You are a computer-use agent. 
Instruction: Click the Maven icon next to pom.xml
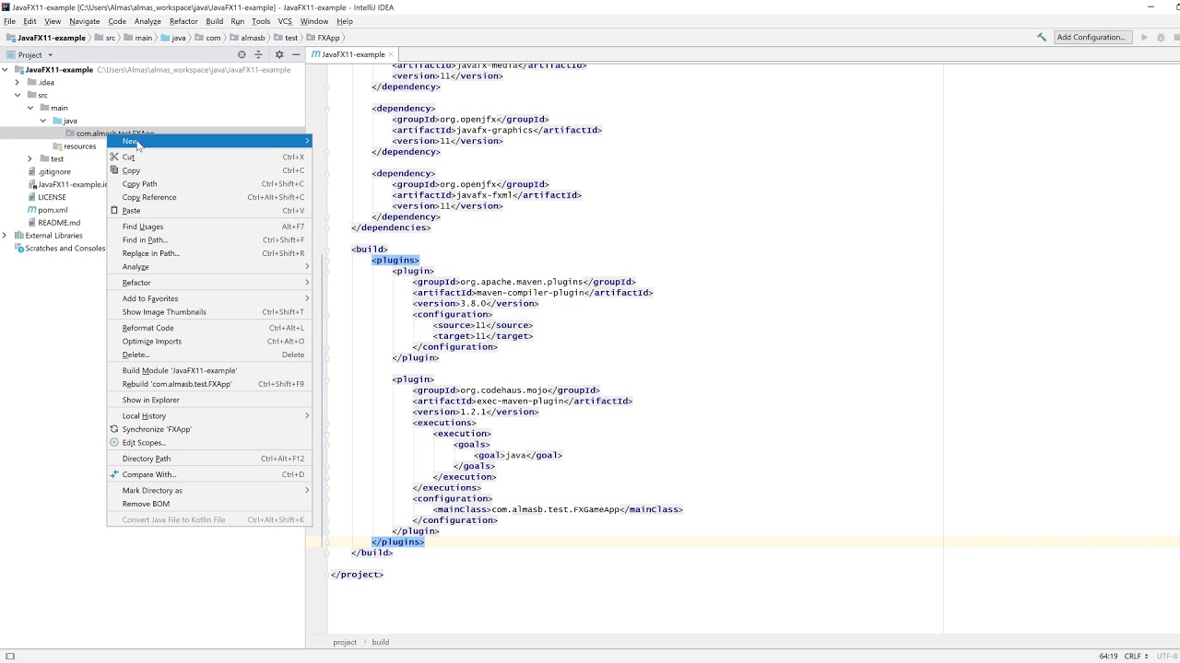coord(31,210)
